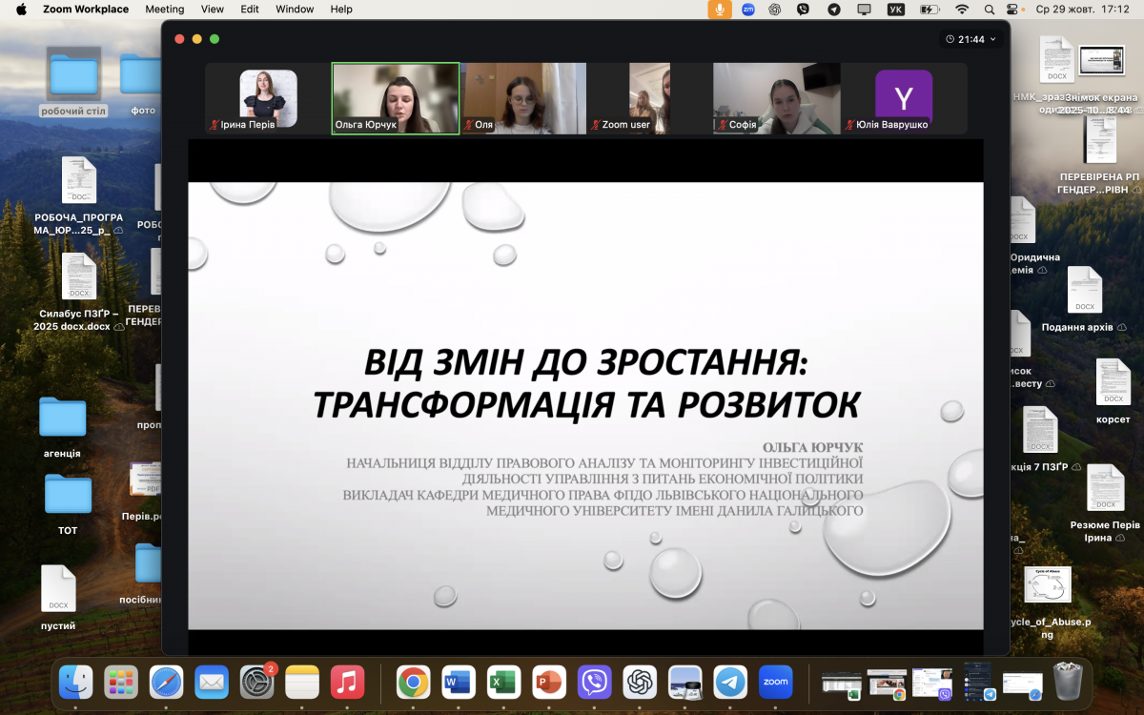
Task: Open the dropdown next to the 21:44 meeting timer
Action: 991,40
